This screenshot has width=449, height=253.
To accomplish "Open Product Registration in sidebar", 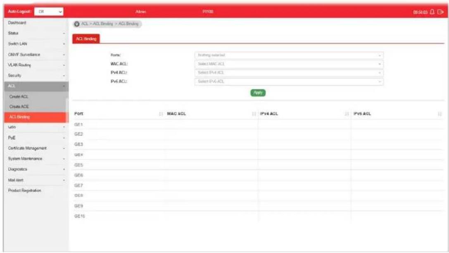I will click(x=25, y=190).
